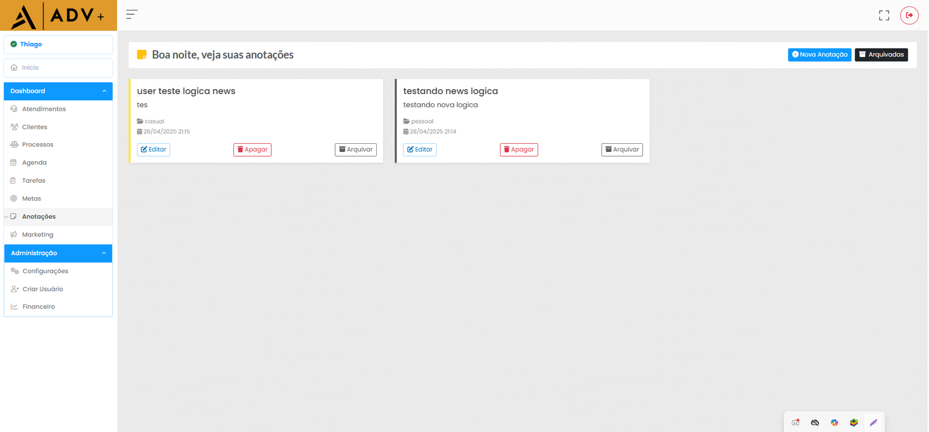
Task: Click the Processos scales icon
Action: pyautogui.click(x=14, y=145)
